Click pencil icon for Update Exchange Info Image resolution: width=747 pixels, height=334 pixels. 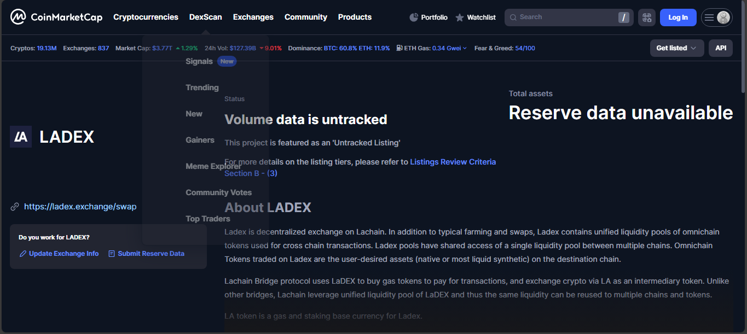22,254
